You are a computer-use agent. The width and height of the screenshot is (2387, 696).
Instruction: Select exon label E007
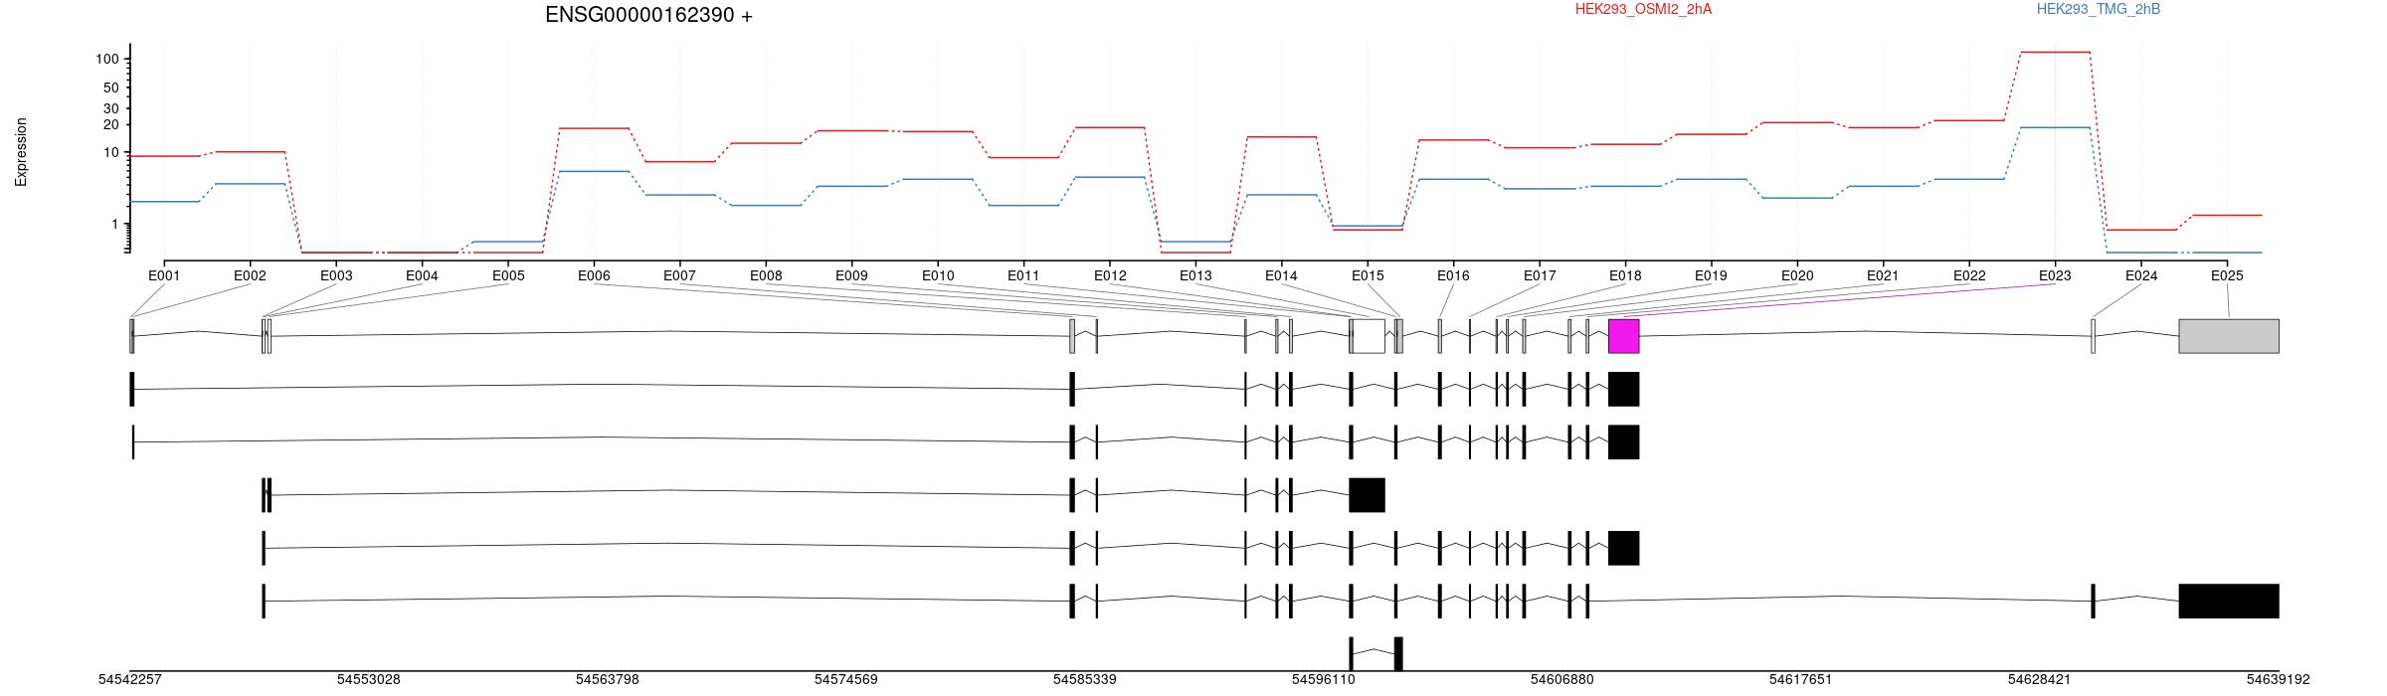coord(679,275)
